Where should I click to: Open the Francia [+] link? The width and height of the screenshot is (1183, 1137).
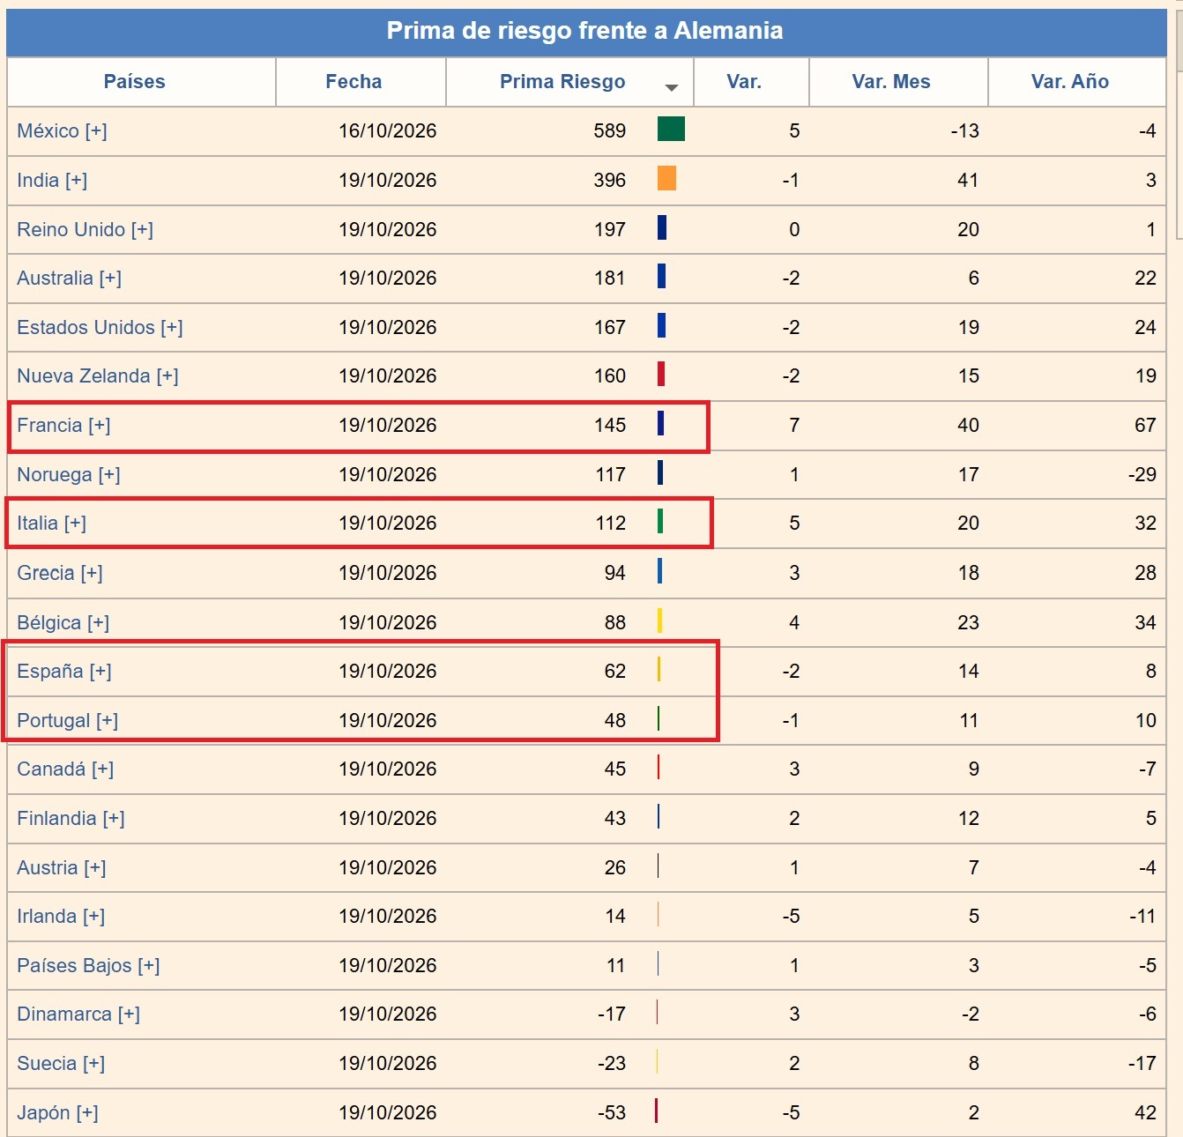[x=63, y=426]
